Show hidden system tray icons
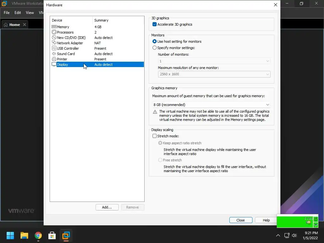Viewport: 324px width, 243px height. pos(278,235)
